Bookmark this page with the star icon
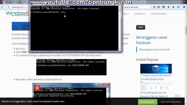Image resolution: width=187 pixels, height=105 pixels. pos(154,7)
